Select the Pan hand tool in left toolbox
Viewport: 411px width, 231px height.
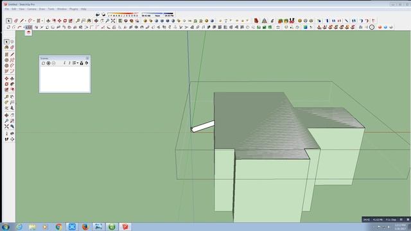tap(12, 116)
